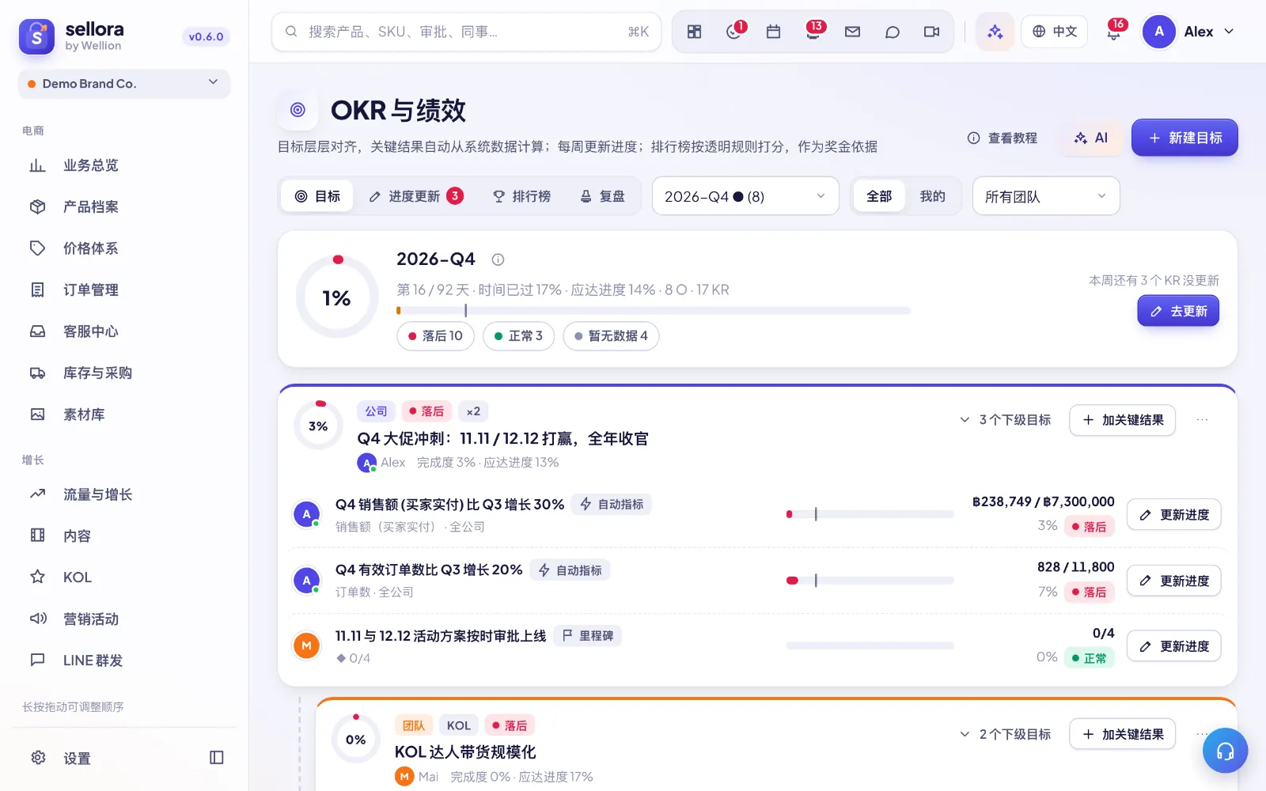The height and width of the screenshot is (791, 1266).
Task: Open 素材库 in sidebar
Action: click(124, 414)
